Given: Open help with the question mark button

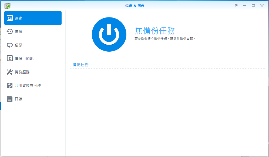Looking at the screenshot, I should click(x=236, y=6).
